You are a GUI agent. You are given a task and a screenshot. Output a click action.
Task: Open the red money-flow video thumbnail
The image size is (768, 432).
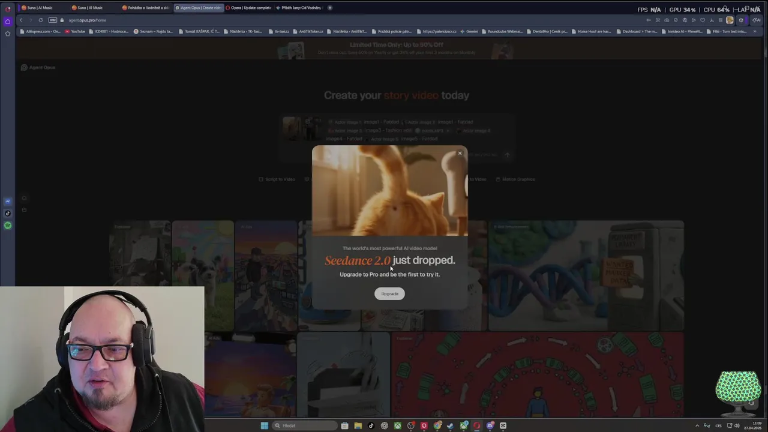click(x=538, y=375)
